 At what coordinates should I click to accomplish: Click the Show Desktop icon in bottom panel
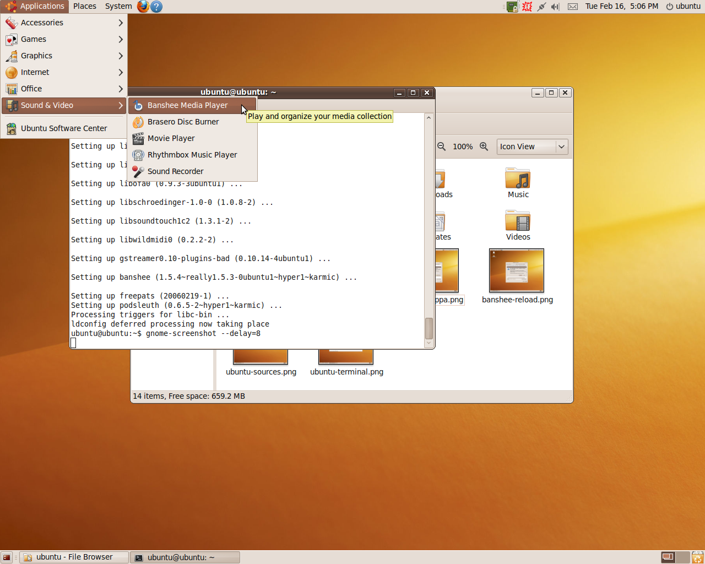tap(7, 557)
